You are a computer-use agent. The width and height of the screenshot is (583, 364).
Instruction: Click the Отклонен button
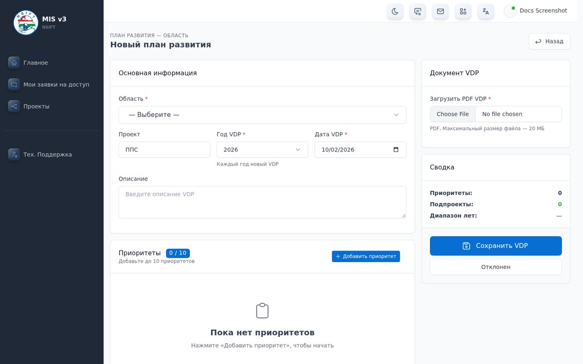(496, 267)
